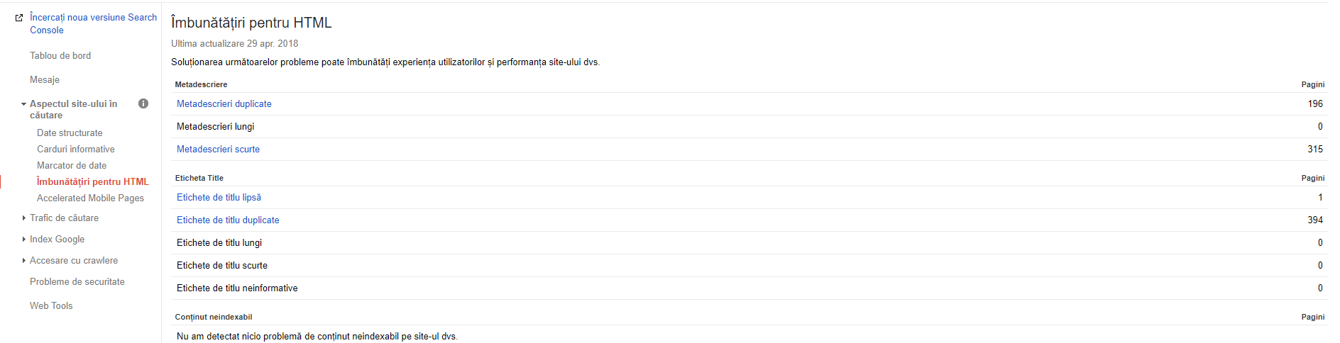Collapse the Aspectul site-ului în căutare section
1340x343 pixels.
(23, 104)
